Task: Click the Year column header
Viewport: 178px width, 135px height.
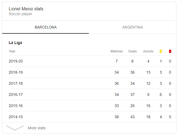Action: [x=12, y=51]
